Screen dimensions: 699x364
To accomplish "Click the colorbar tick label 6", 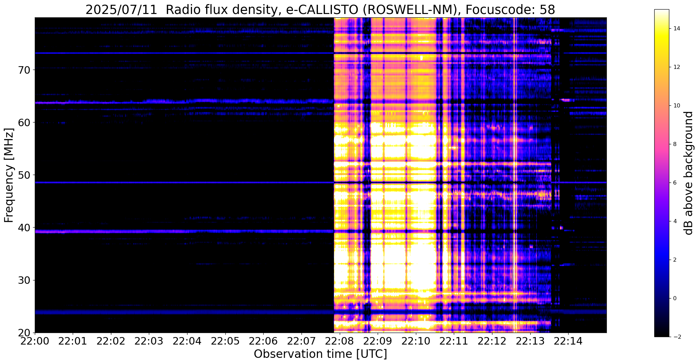I will pyautogui.click(x=674, y=183).
